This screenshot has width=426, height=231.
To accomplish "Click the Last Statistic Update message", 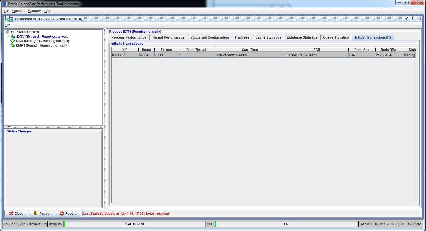I will tap(126, 214).
